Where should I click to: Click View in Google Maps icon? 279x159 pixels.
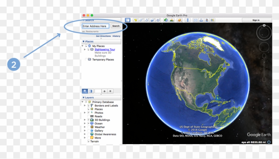tap(213, 20)
